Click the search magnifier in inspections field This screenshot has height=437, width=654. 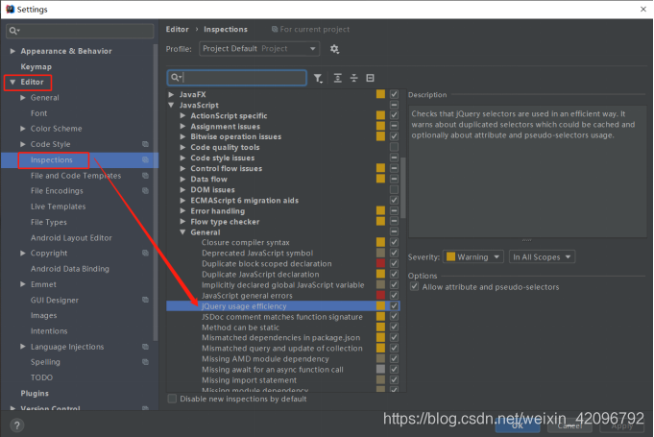pos(176,78)
